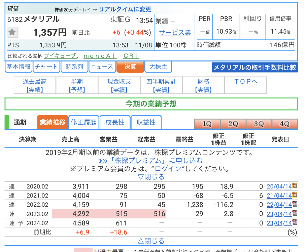This screenshot has width=306, height=252.
Task: Open the 20/04/14 announcement date link
Action: [279, 186]
